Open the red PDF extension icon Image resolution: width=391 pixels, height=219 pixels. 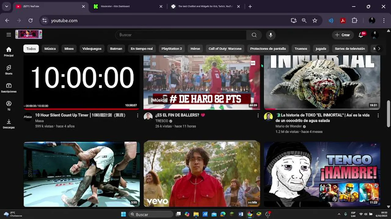343,20
